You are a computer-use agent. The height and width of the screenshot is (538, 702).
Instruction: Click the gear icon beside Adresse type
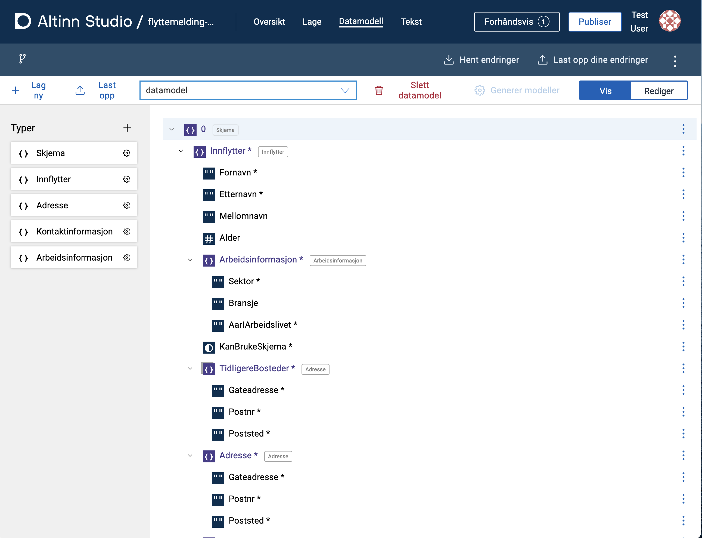(127, 205)
